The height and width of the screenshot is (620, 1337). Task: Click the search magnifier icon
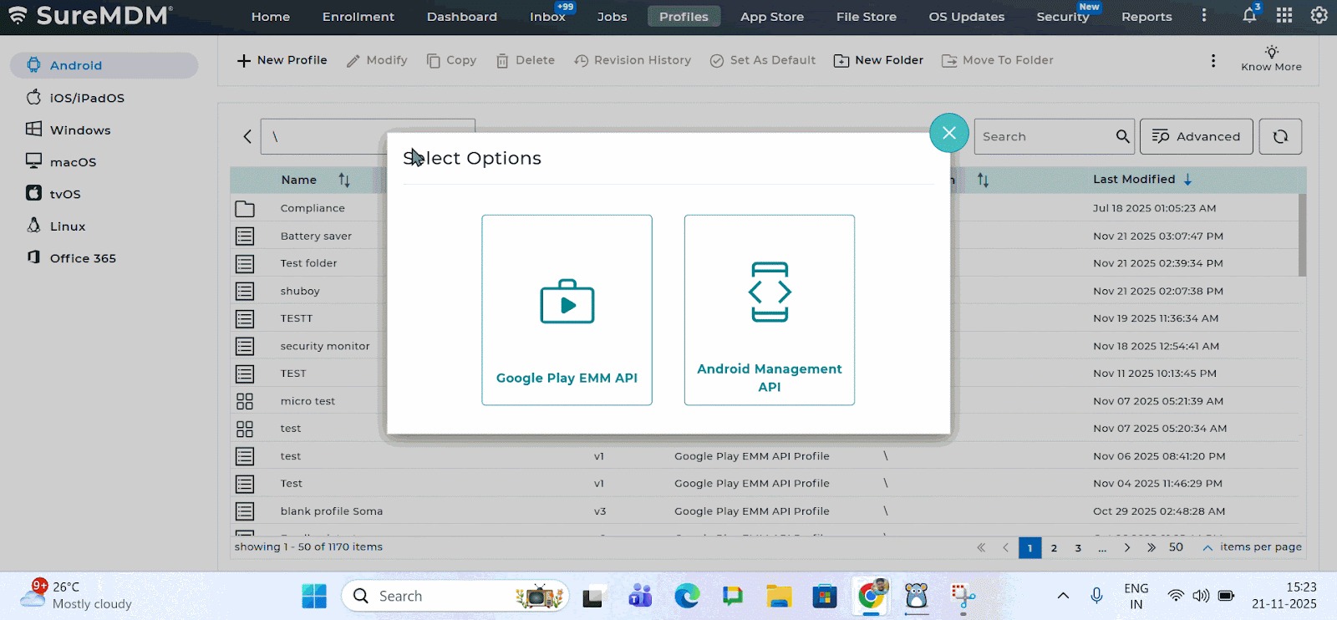[1122, 137]
